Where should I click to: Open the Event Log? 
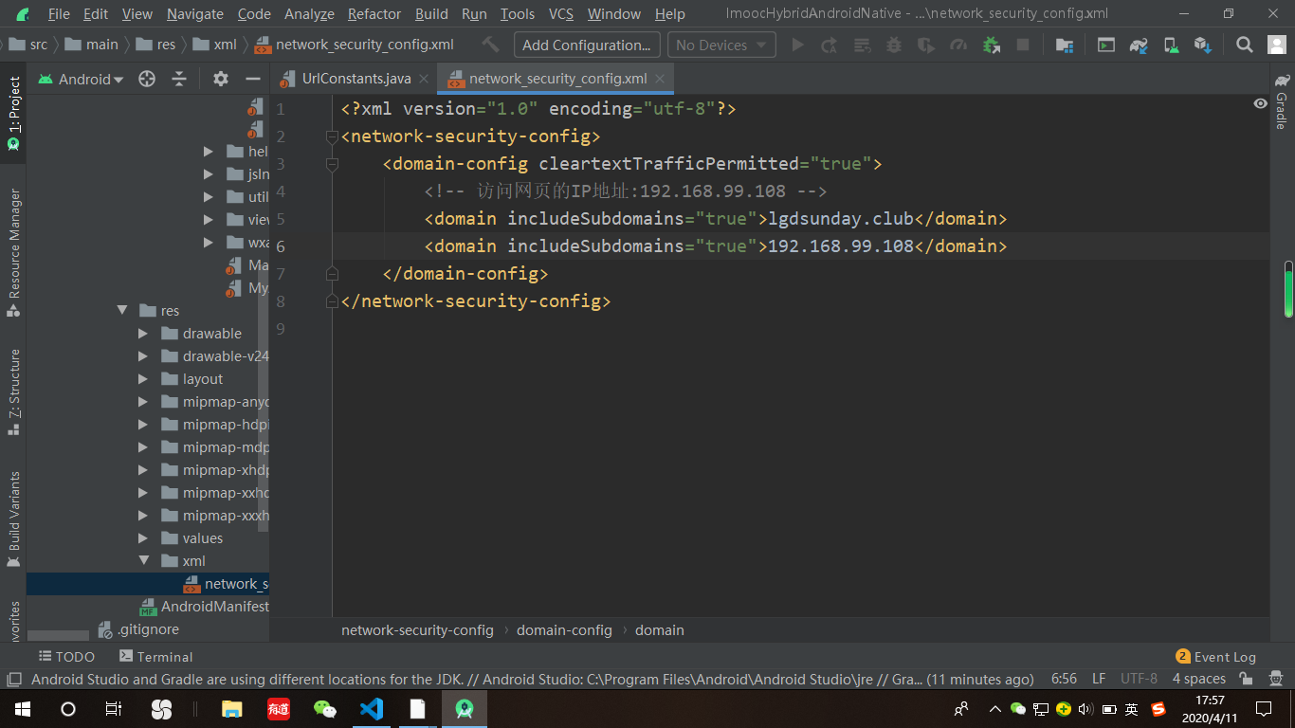point(1215,656)
